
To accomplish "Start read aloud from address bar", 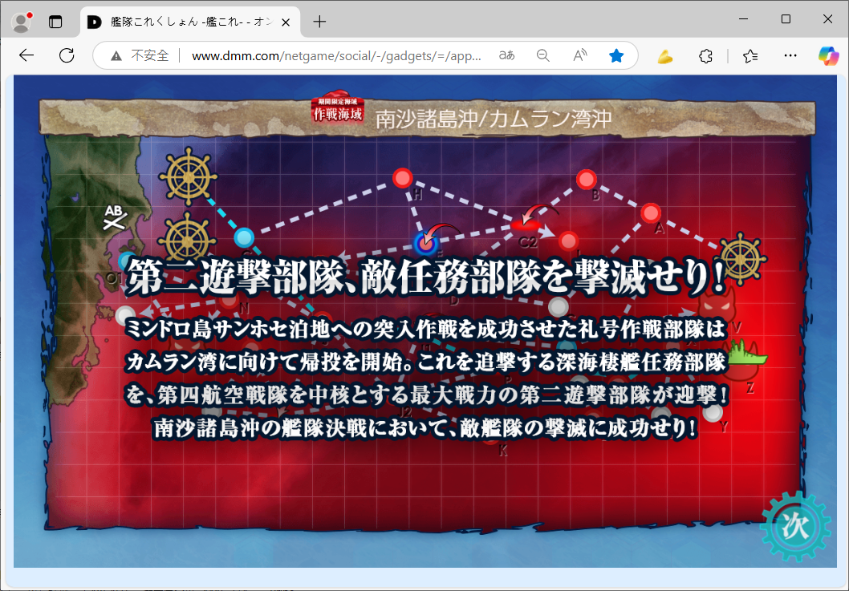I will [x=580, y=55].
